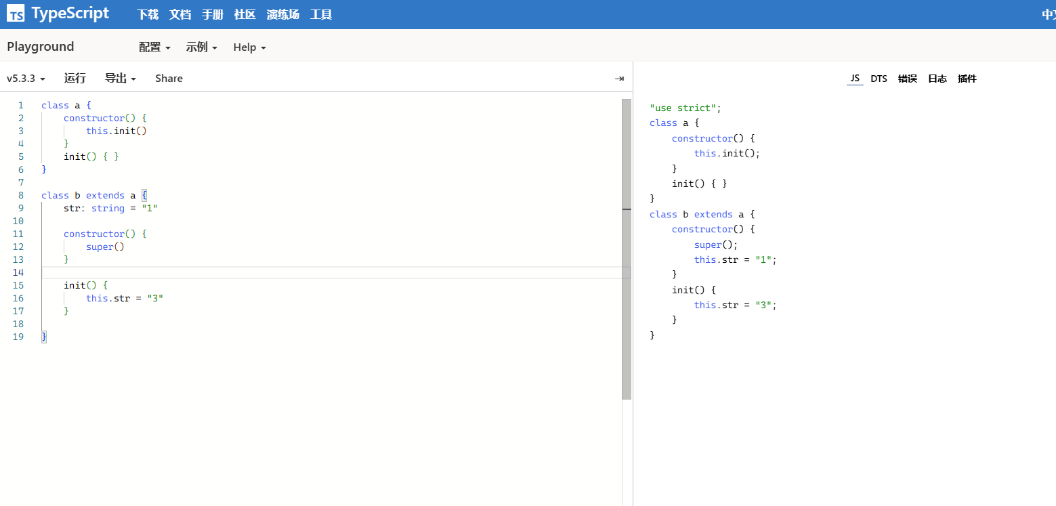1056x506 pixels.
Task: Expand the 示例 dropdown
Action: click(x=202, y=47)
